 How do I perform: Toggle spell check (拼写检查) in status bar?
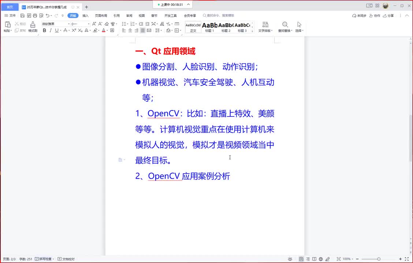tap(44, 259)
